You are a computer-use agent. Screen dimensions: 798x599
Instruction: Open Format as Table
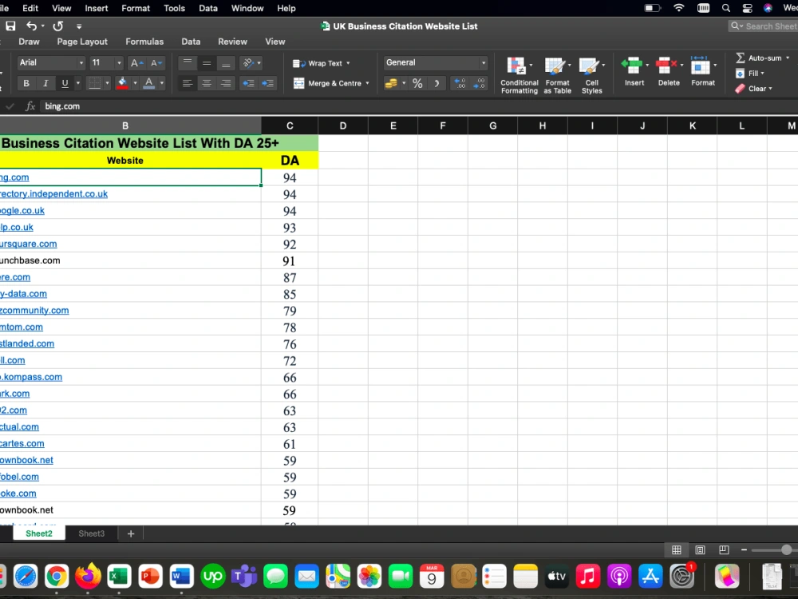click(557, 75)
